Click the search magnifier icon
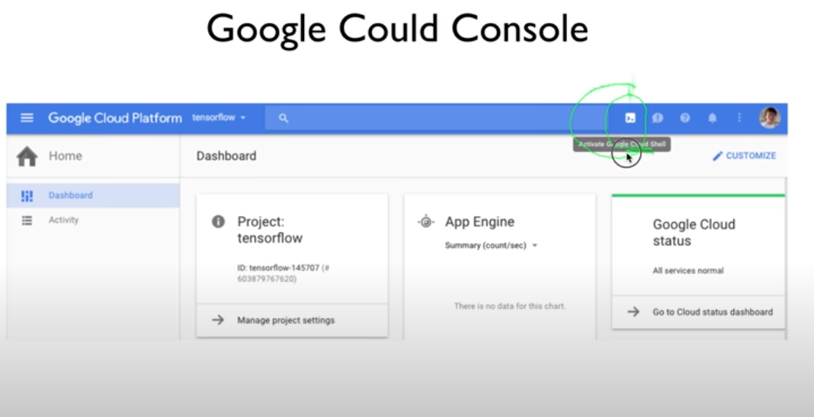Screen dimensions: 814x417 coord(284,118)
